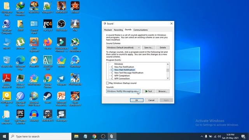Open File Explorer from the taskbar
This screenshot has height=140, width=249.
pyautogui.click(x=76, y=136)
